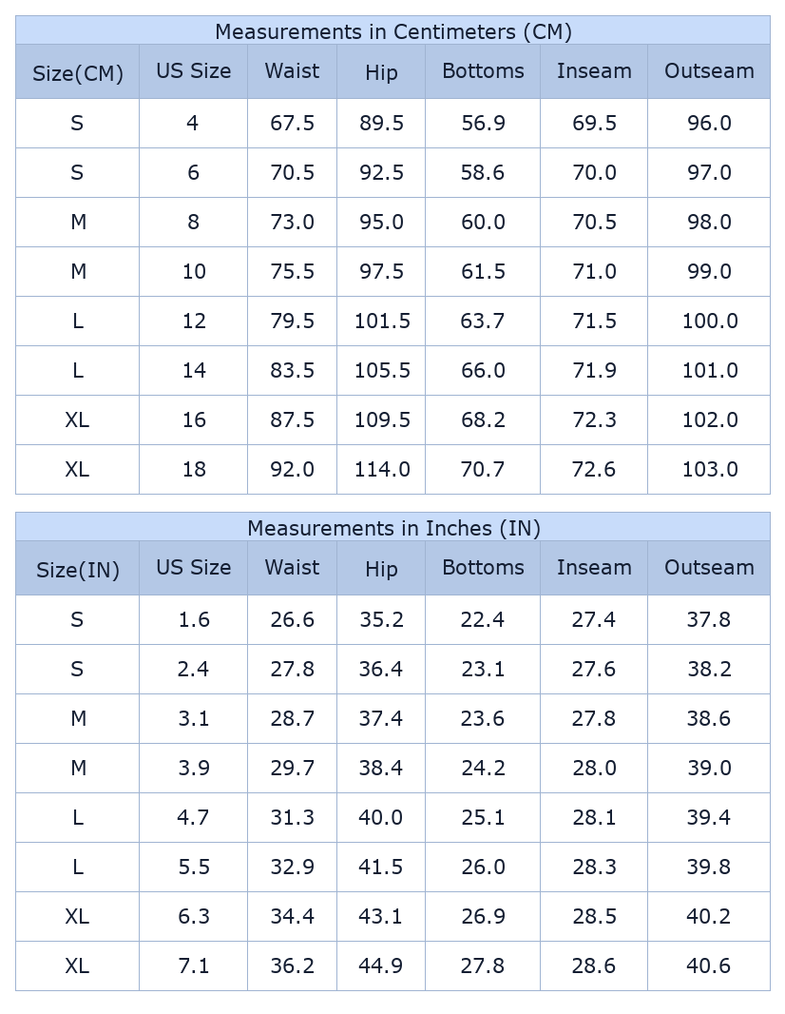This screenshot has width=785, height=1014.
Task: Select the Size(CM) column header
Action: 78,73
